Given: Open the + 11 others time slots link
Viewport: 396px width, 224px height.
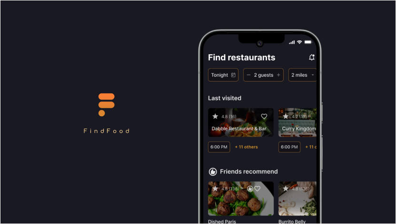Looking at the screenshot, I should [246, 147].
